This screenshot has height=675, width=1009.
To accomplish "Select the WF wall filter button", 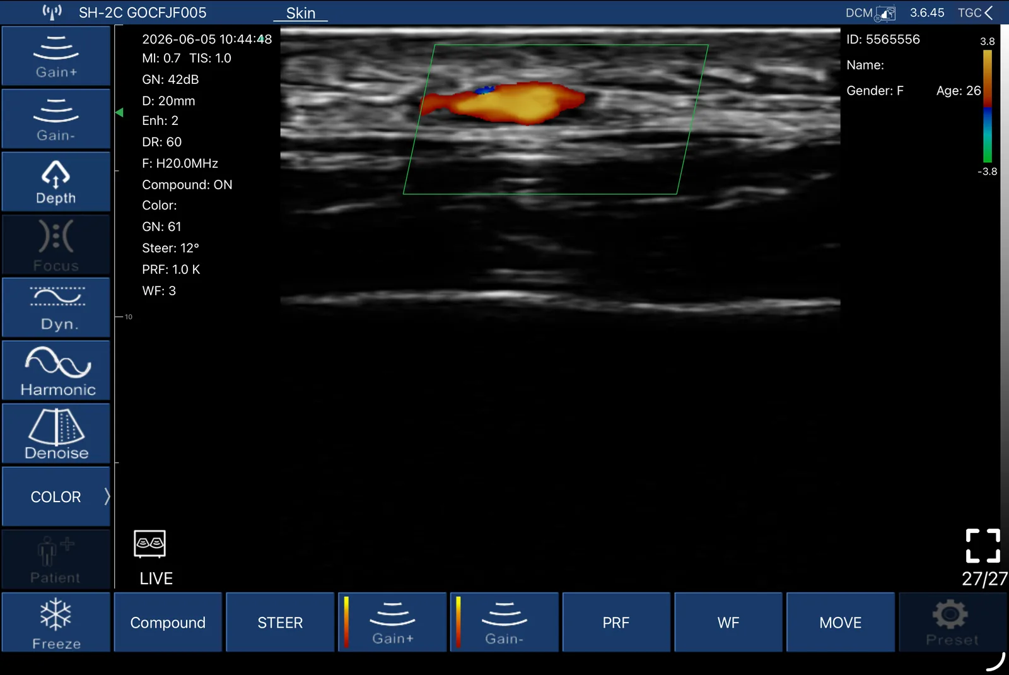I will (x=728, y=623).
